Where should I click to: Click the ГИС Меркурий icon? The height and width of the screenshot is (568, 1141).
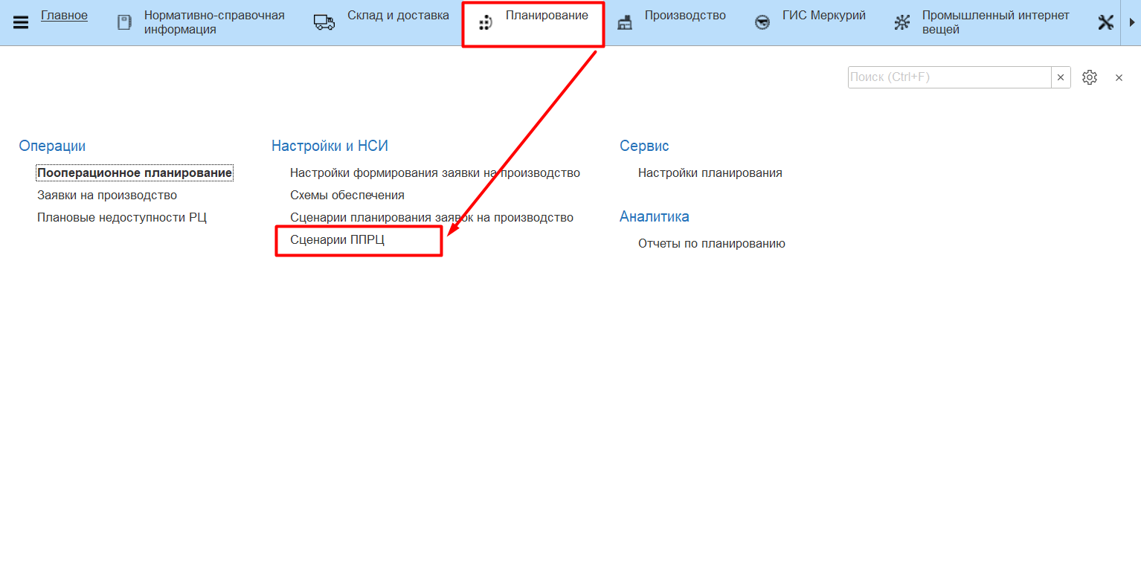[x=762, y=22]
